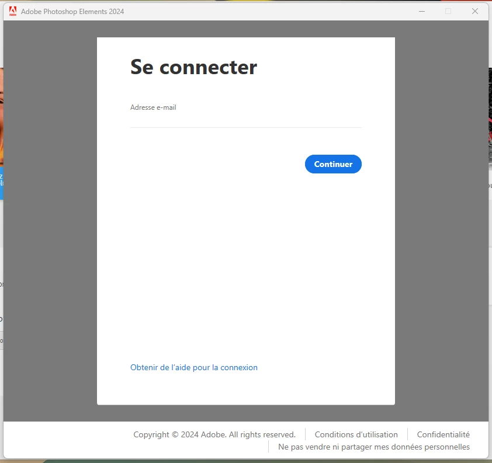Click the Se connecter heading
The width and height of the screenshot is (492, 463).
click(x=193, y=67)
